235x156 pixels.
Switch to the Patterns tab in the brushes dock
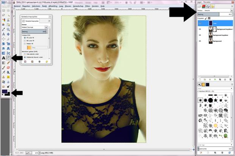pos(203,85)
